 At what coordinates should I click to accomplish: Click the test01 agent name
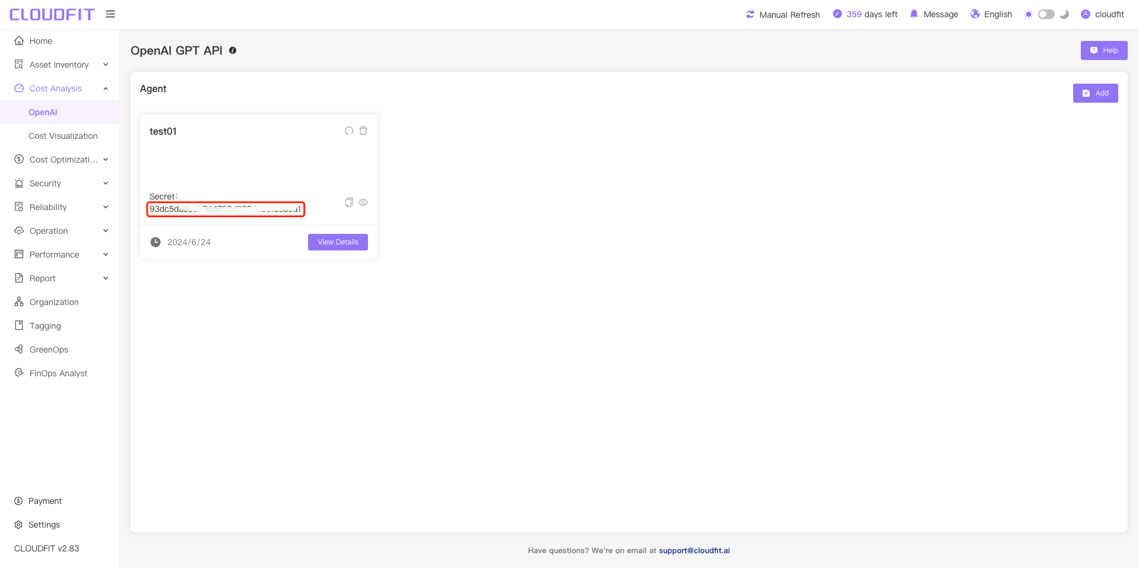click(163, 131)
